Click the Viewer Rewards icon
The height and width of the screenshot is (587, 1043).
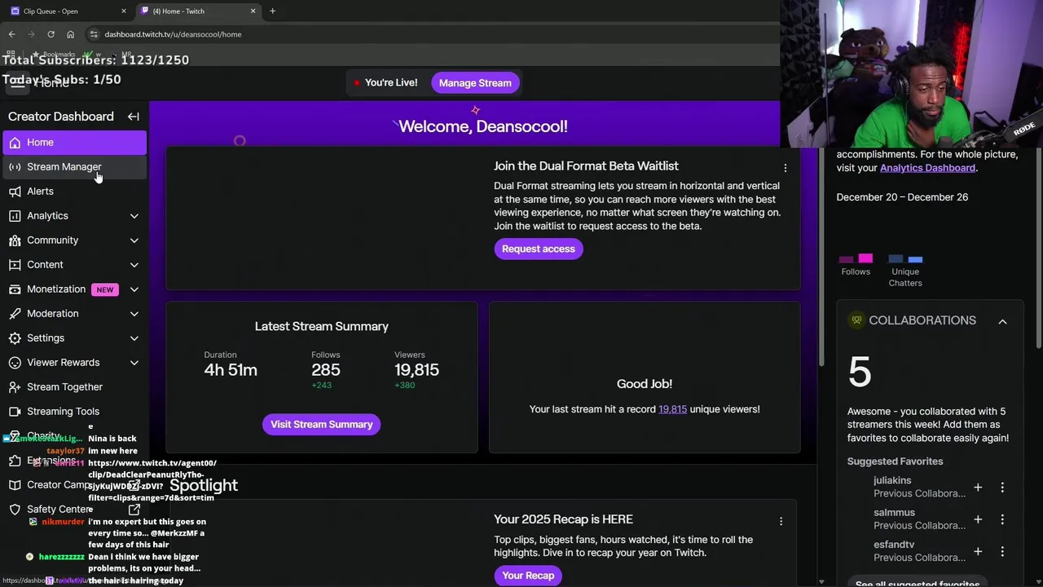(x=15, y=363)
